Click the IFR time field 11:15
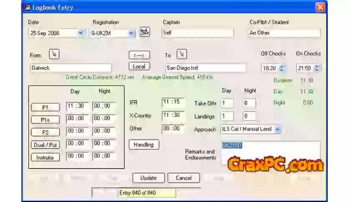 point(173,102)
